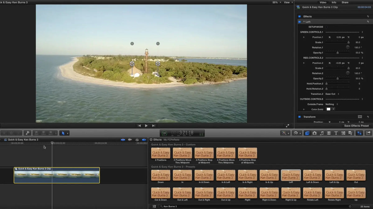Select the 2 Positions custom preset thumbnail
The height and width of the screenshot is (209, 373).
click(160, 153)
